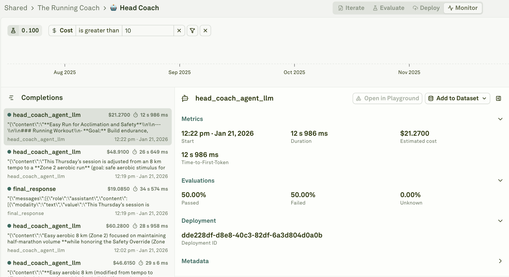Screen dimensions: 509x277
Task: Open the Add to Dataset dropdown
Action: 457,98
